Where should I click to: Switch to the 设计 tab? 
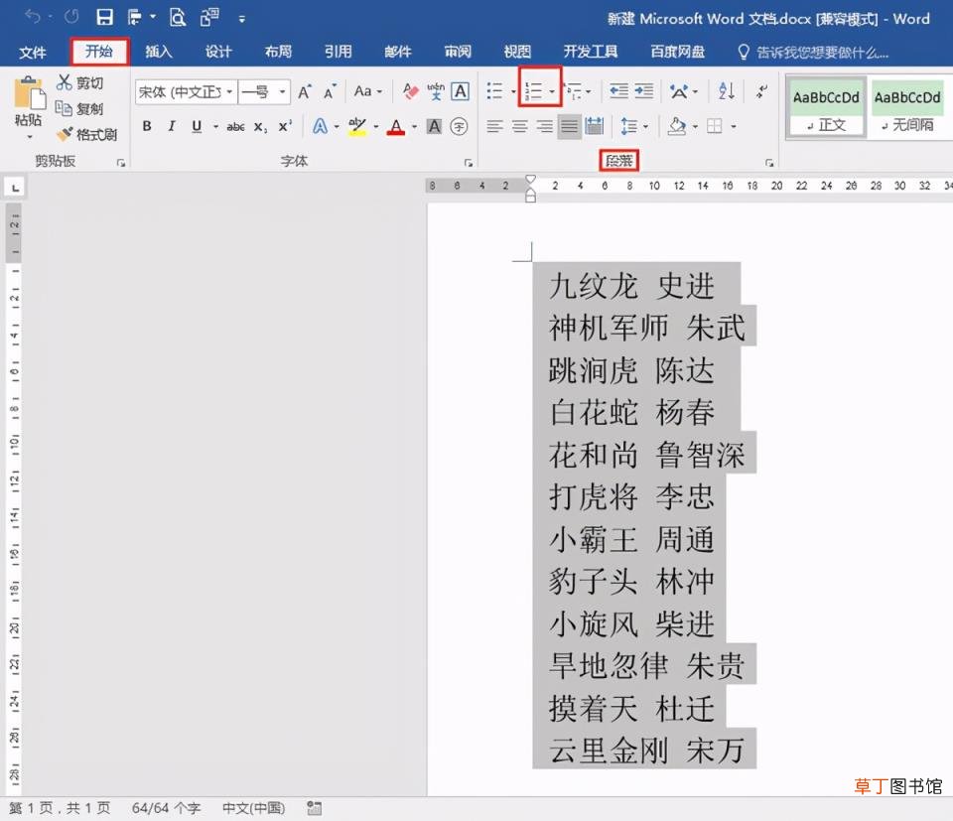pos(218,52)
